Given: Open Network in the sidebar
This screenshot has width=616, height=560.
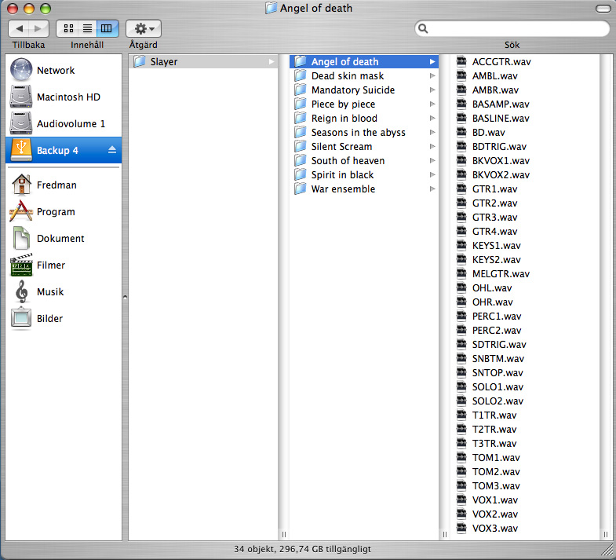Looking at the screenshot, I should [64, 71].
